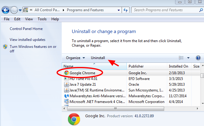Open Turn Windows features on or off
Screen dimensions: 204x126
click(33, 49)
